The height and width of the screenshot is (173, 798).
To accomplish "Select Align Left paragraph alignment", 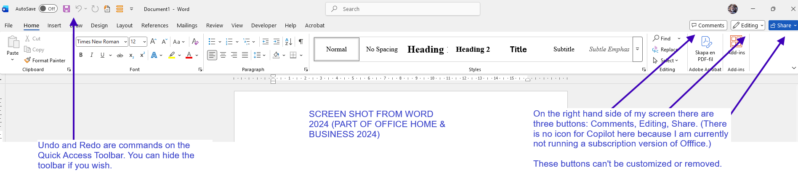I will tap(212, 55).
